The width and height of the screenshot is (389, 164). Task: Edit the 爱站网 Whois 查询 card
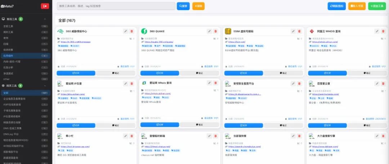[x=209, y=83]
